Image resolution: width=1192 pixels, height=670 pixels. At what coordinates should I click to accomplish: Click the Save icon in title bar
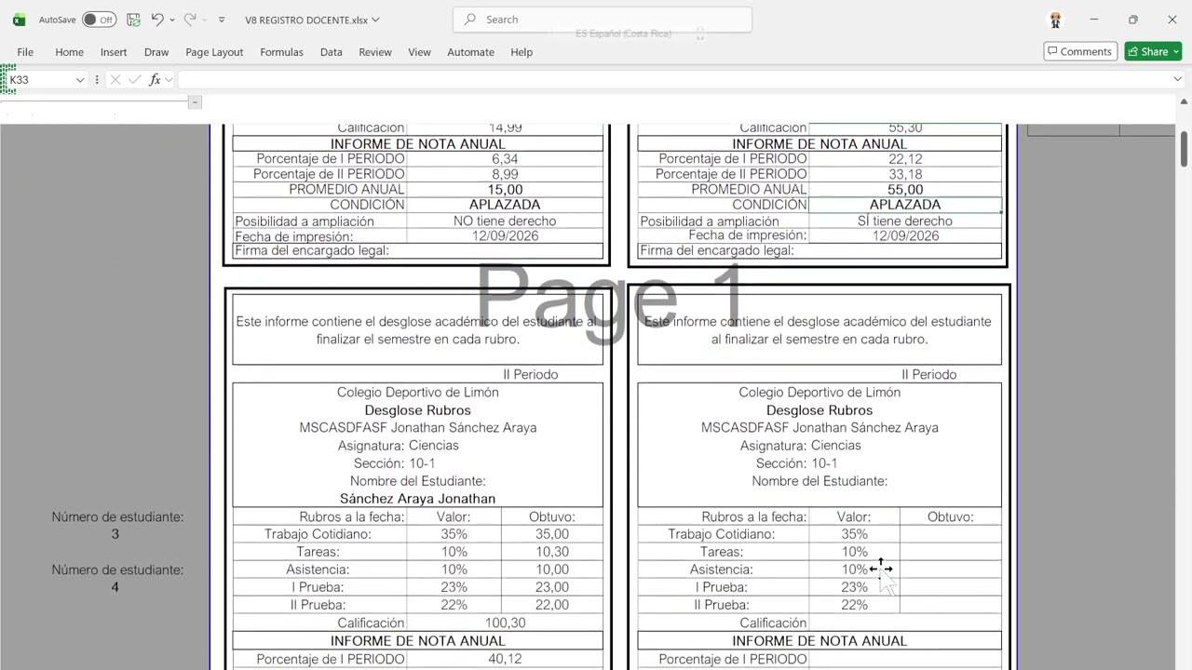click(x=133, y=20)
